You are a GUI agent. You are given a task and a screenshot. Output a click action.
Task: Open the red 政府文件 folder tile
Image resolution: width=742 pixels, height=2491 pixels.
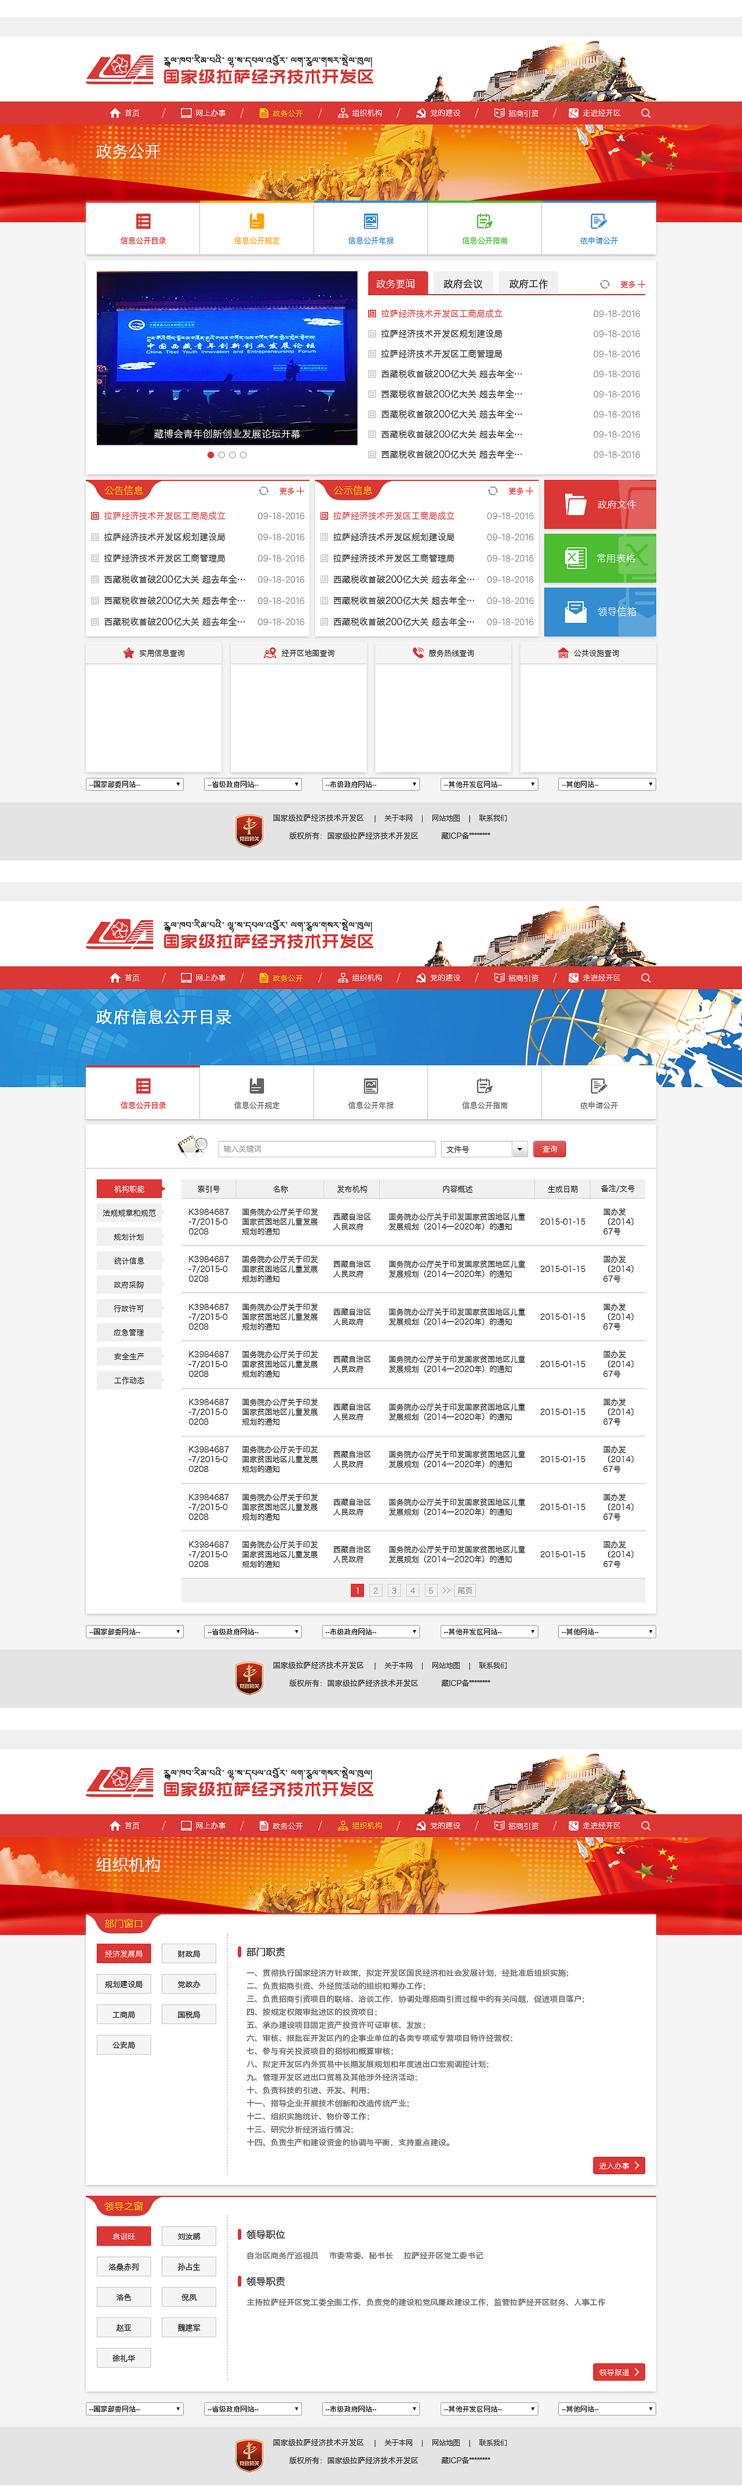point(600,505)
